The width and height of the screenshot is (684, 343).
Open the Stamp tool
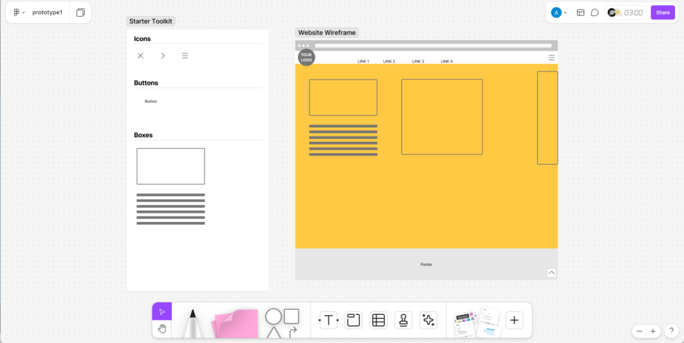click(403, 320)
